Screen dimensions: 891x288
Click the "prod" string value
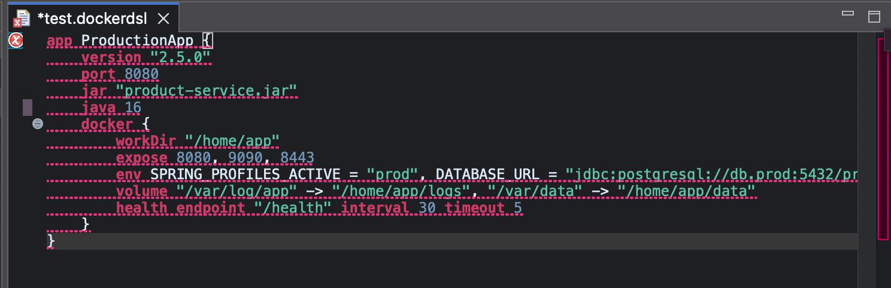click(x=392, y=174)
